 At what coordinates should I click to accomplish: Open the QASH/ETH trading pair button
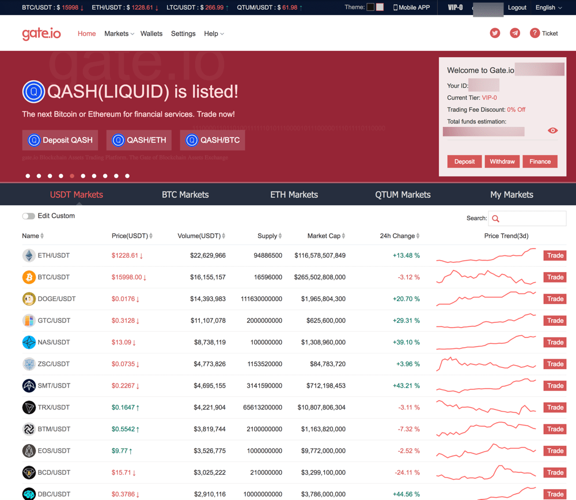pos(139,140)
